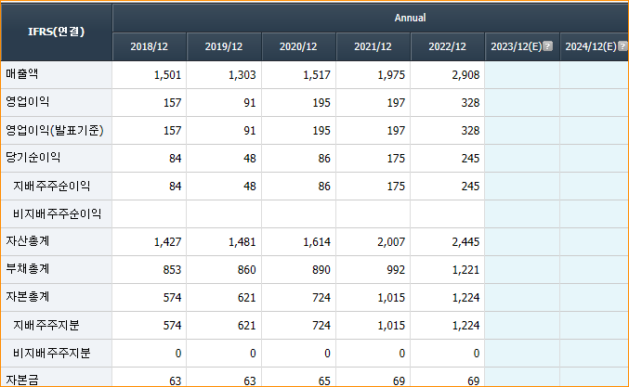The width and height of the screenshot is (629, 387).
Task: Click 당기순이익 2021/12 value 175
Action: pos(396,159)
